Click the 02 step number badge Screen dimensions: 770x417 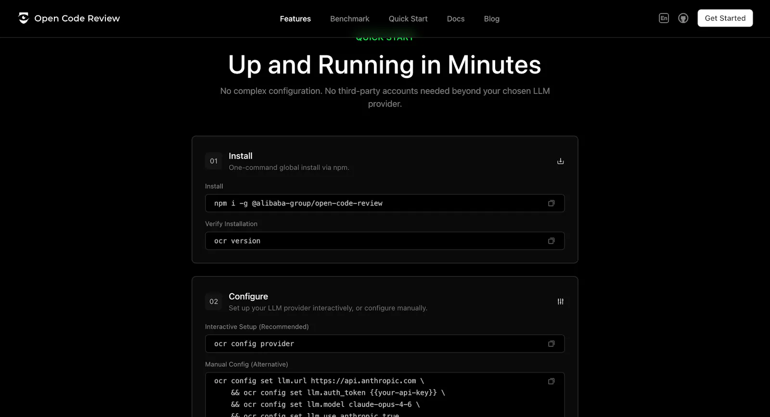click(214, 301)
